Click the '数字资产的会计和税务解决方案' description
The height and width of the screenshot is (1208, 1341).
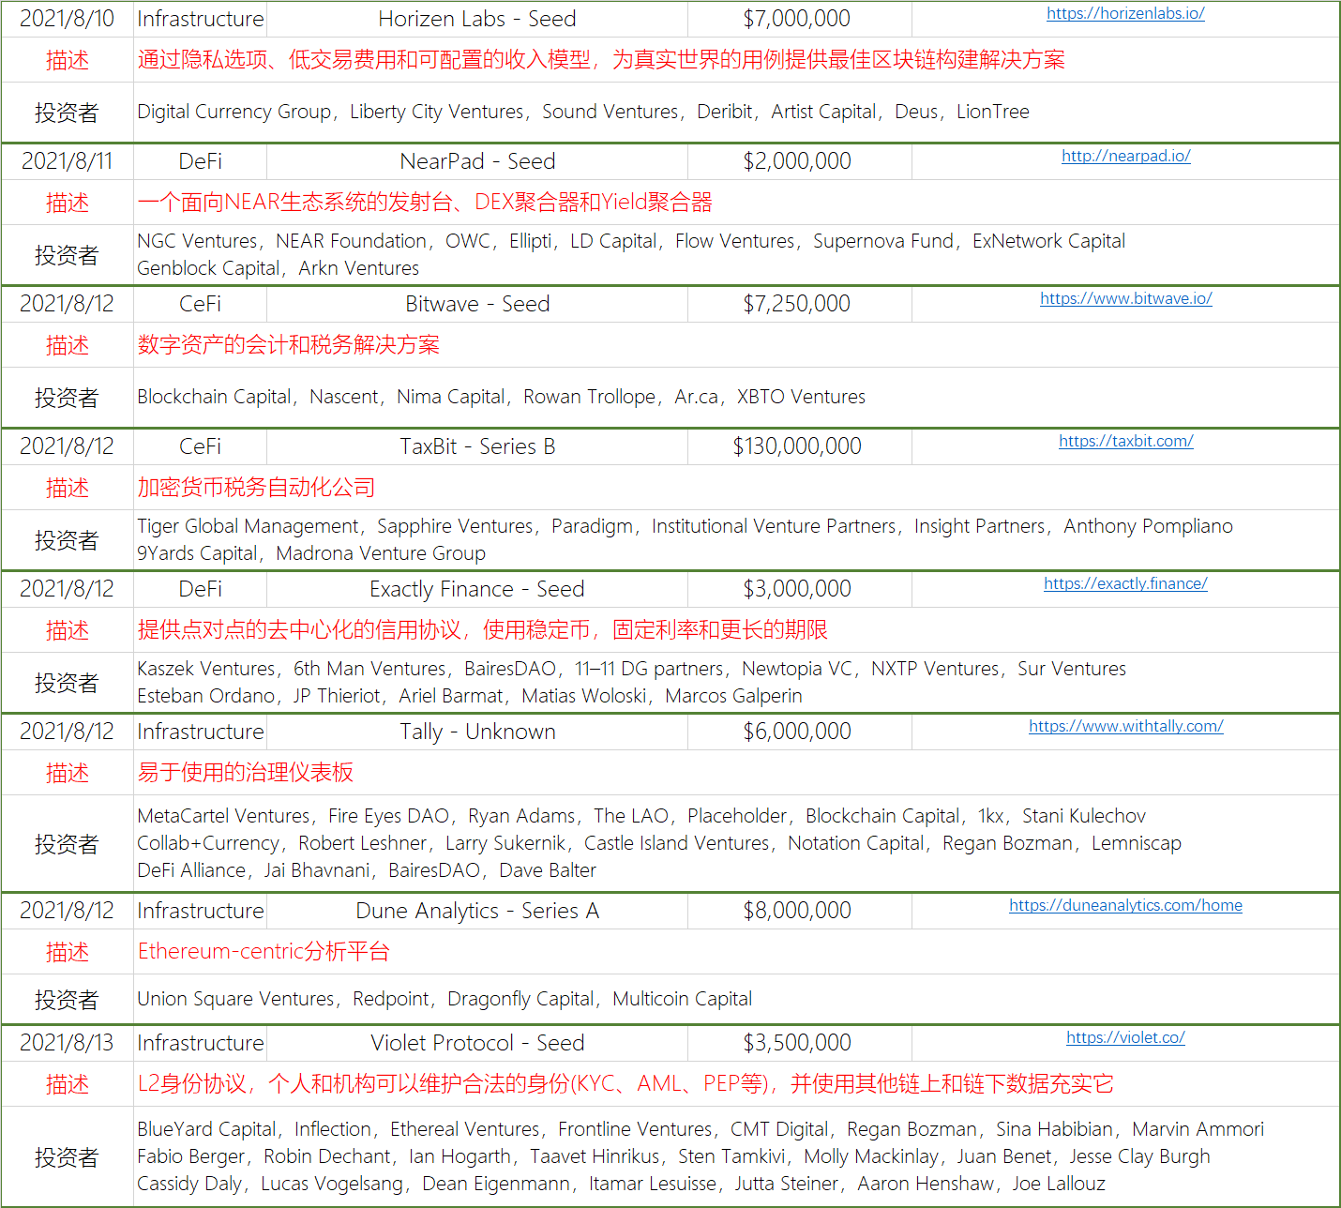(289, 345)
